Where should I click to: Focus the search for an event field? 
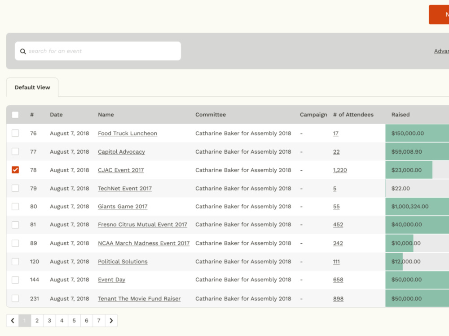point(98,51)
